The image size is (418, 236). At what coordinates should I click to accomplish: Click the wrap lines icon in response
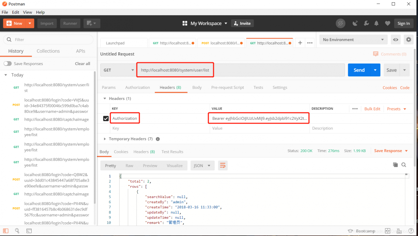223,165
